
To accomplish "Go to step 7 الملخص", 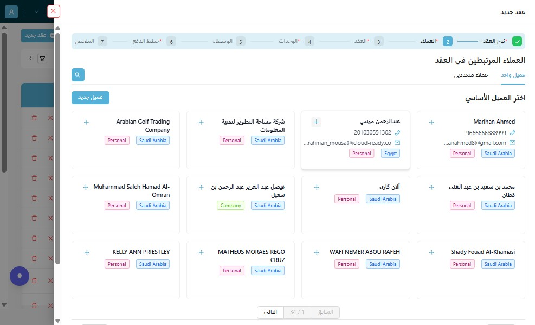I will [x=91, y=42].
